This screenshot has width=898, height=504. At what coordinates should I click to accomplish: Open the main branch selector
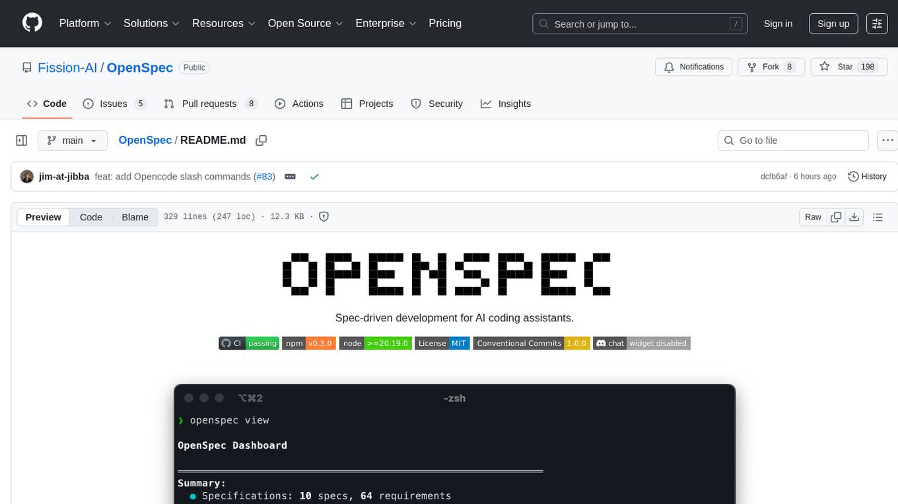point(73,141)
